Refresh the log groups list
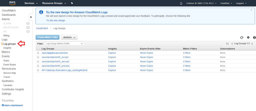This screenshot has width=256, height=111. click(x=241, y=37)
